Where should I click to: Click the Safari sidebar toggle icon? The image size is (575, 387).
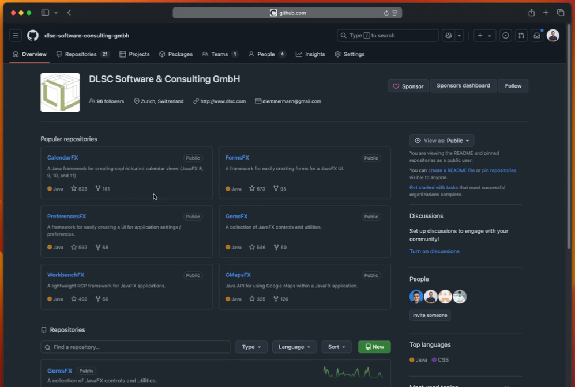45,13
